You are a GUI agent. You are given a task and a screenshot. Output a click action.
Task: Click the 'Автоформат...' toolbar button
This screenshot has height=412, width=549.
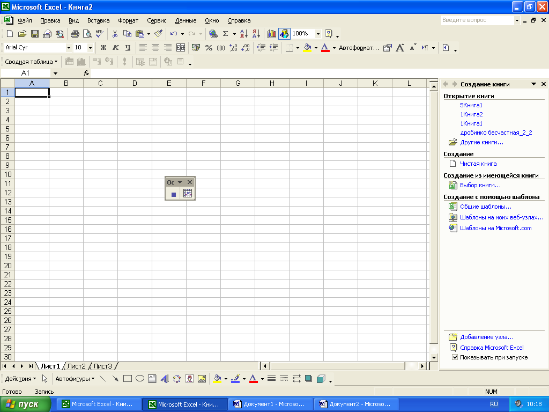tap(359, 48)
